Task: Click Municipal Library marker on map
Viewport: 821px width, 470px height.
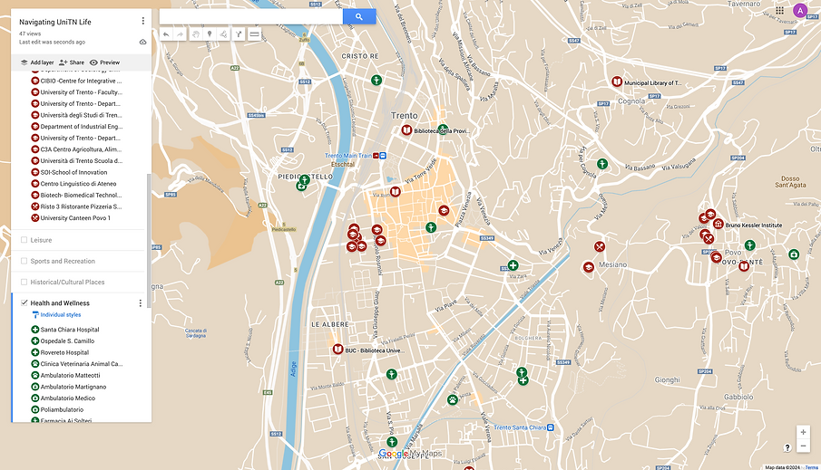Action: (x=617, y=82)
